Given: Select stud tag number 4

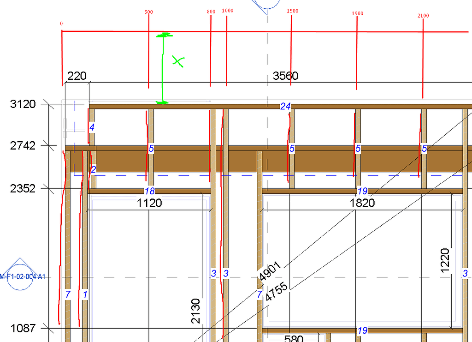Looking at the screenshot, I should [x=92, y=127].
